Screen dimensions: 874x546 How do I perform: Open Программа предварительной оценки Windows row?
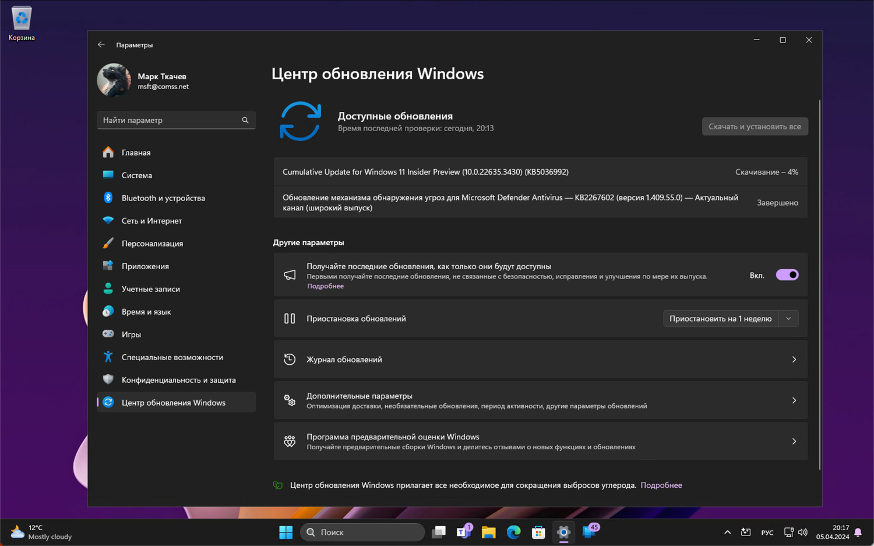click(x=541, y=441)
